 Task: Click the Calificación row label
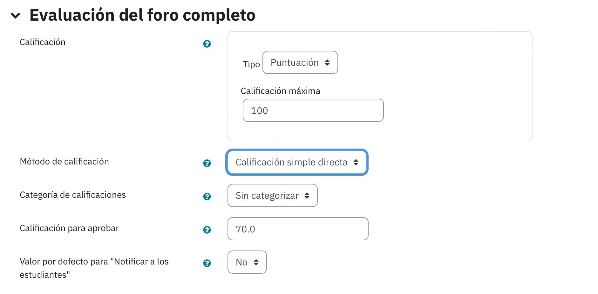click(43, 42)
